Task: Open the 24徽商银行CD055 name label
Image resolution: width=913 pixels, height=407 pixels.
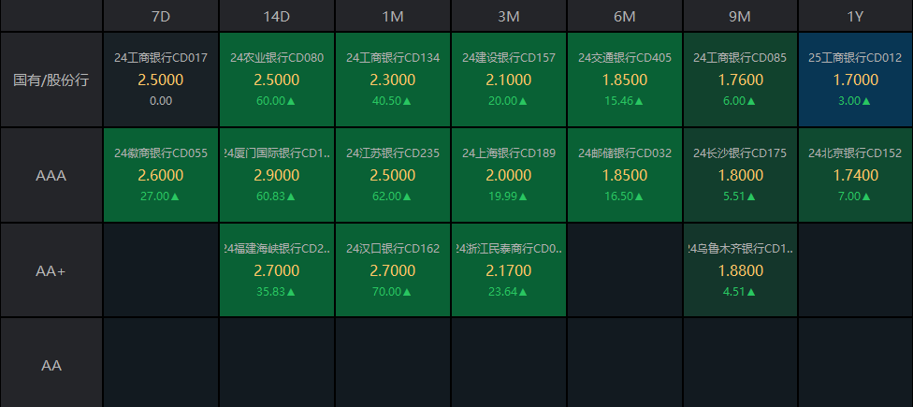Action: click(x=161, y=153)
